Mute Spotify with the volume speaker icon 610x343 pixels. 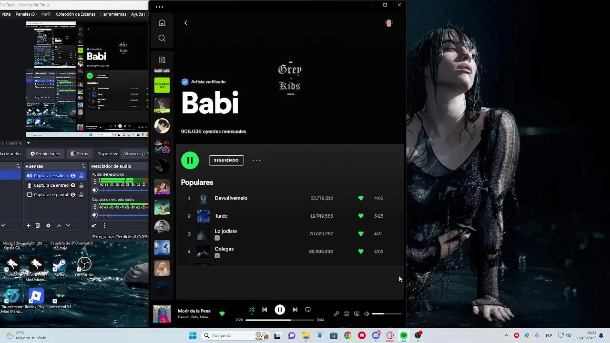pos(366,313)
